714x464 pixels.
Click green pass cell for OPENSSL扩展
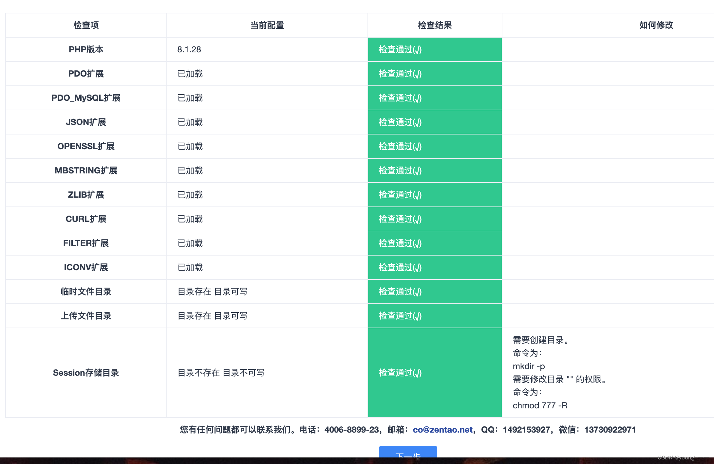pos(435,146)
